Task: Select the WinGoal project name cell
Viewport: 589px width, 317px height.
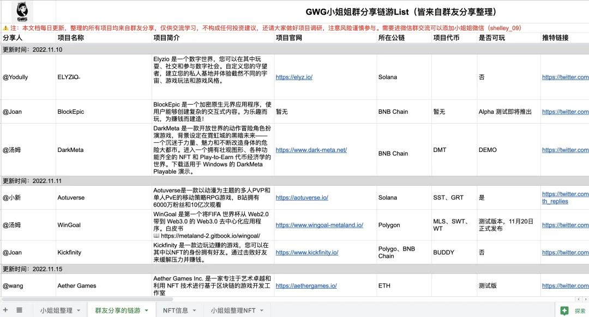Action: click(x=104, y=225)
